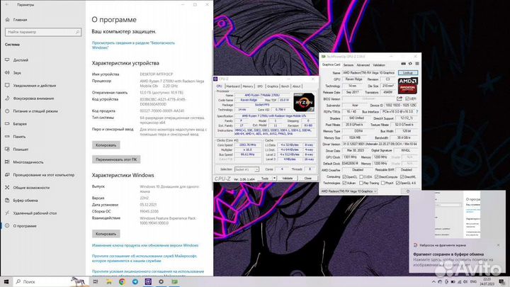Screen dimensions: 510x287
Task: Select О программе in settings sidebar
Action: click(x=25, y=226)
